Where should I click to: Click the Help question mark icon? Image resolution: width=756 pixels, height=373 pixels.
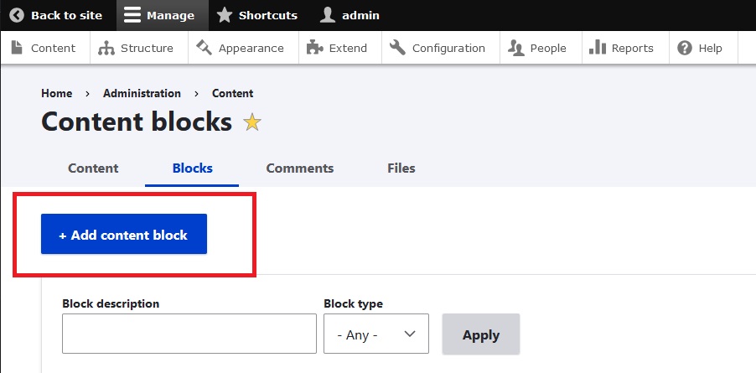tap(685, 48)
